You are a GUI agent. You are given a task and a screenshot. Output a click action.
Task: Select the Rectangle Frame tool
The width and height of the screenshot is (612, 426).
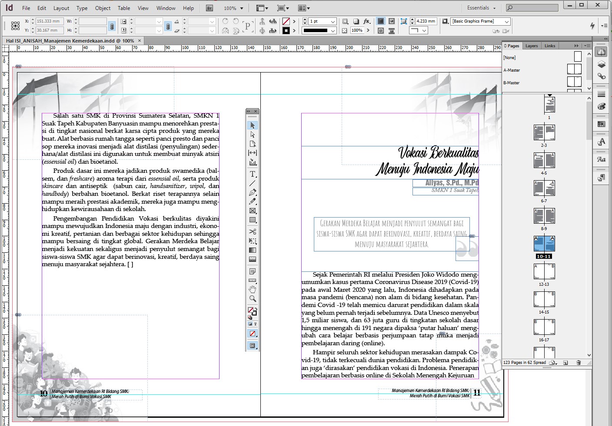pyautogui.click(x=253, y=211)
